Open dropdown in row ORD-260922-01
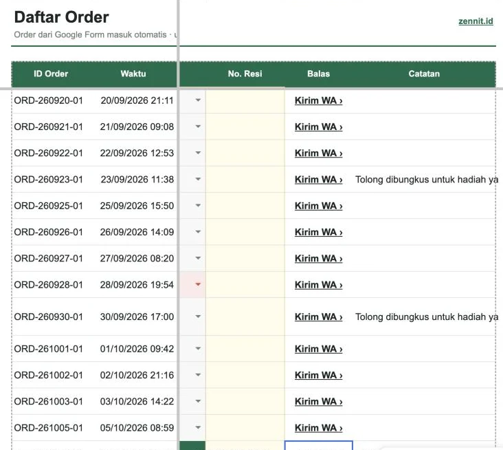Screen dimensions: 503x450 [198, 153]
